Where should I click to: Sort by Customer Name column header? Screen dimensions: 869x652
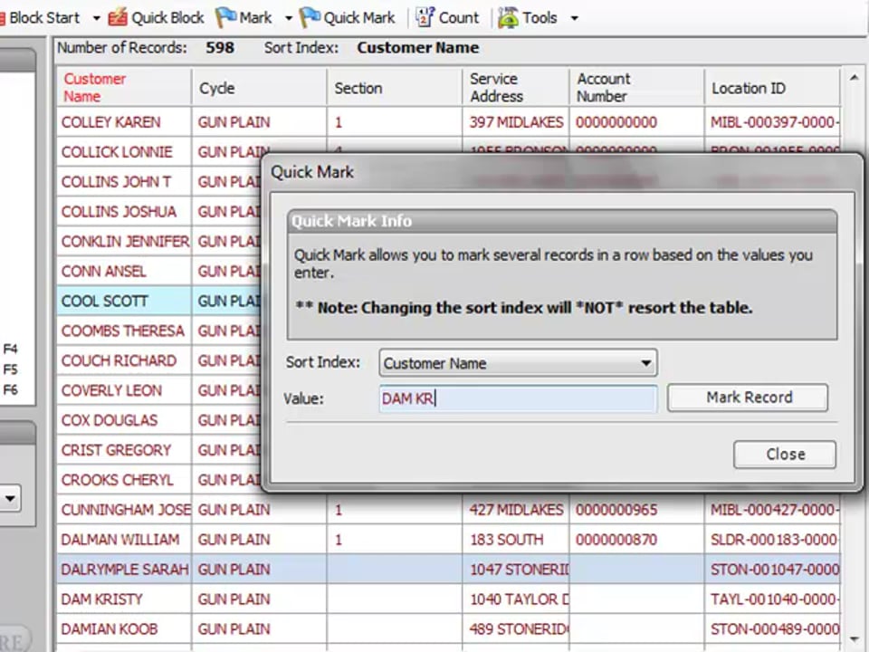pos(124,87)
